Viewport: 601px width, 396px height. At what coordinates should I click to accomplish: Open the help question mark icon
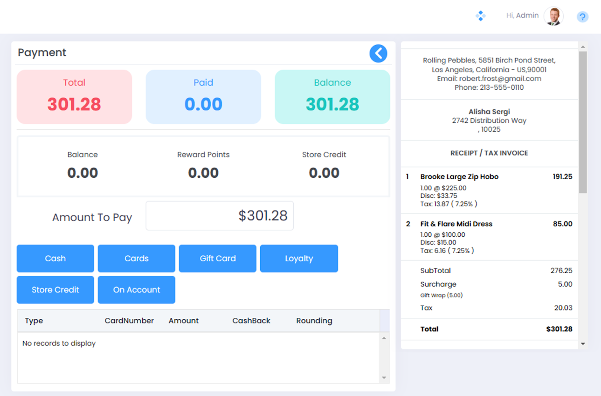[x=582, y=17]
